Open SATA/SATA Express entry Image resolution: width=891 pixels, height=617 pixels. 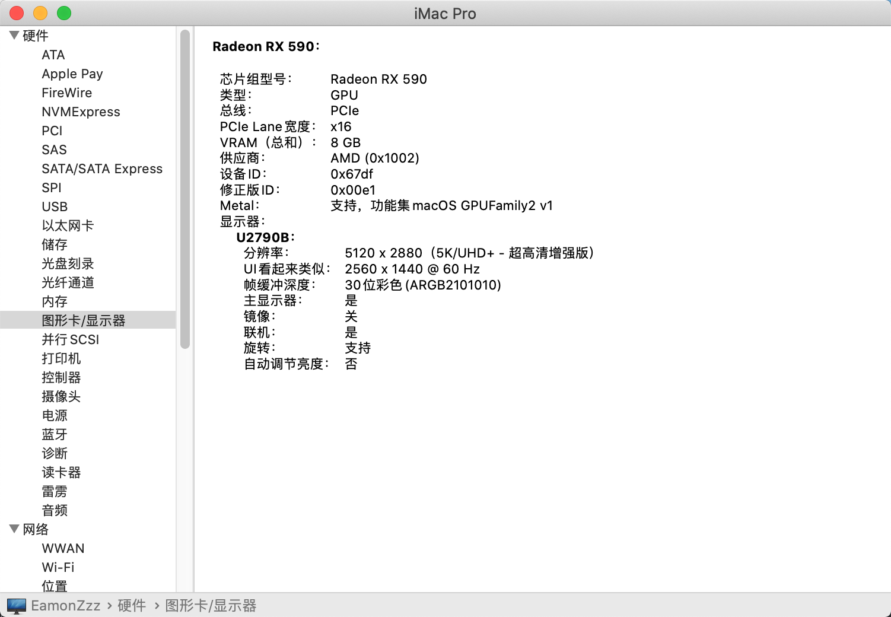[x=102, y=168]
